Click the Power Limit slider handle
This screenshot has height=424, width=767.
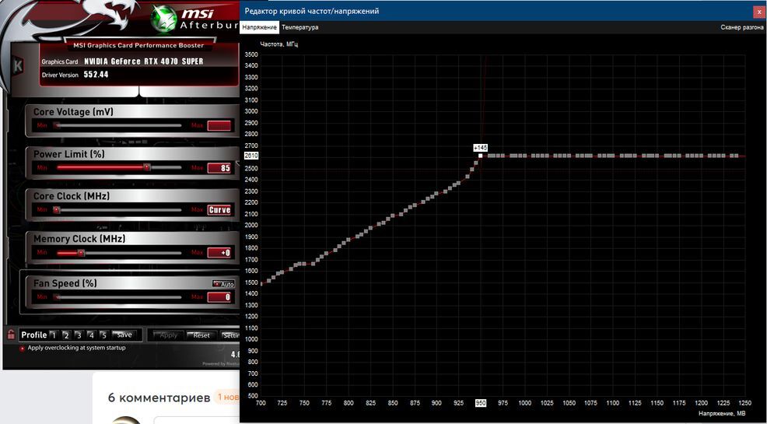147,167
